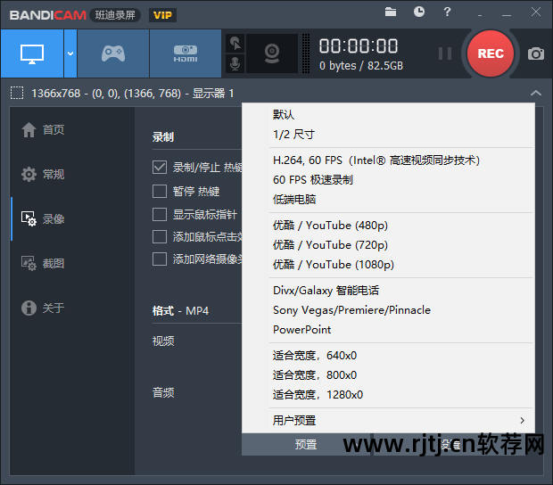Select Divx/Galaxy 智能电话 preset
This screenshot has height=485, width=553.
click(x=388, y=291)
